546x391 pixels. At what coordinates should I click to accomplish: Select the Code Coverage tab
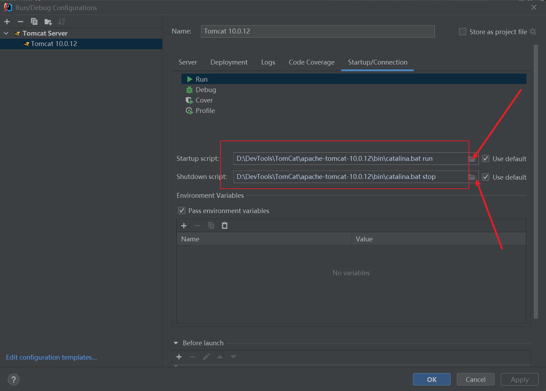pos(312,62)
